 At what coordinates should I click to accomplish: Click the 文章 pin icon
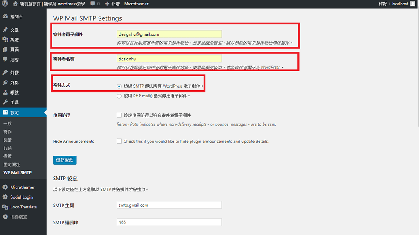pos(5,29)
